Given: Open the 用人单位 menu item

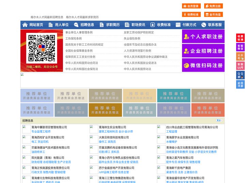Looking at the screenshot, I should pos(62,25).
